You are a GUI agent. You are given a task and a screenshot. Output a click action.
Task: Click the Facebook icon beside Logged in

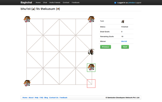coord(115,3)
